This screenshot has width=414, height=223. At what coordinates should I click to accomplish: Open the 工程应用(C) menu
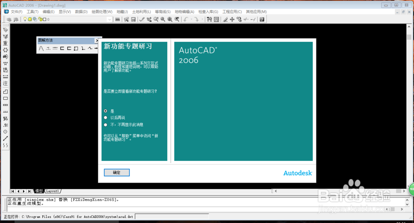(232, 12)
